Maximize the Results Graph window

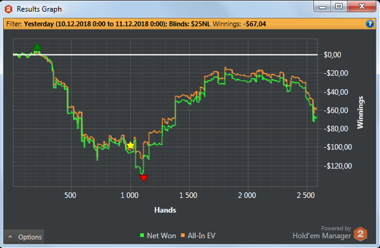click(x=339, y=6)
